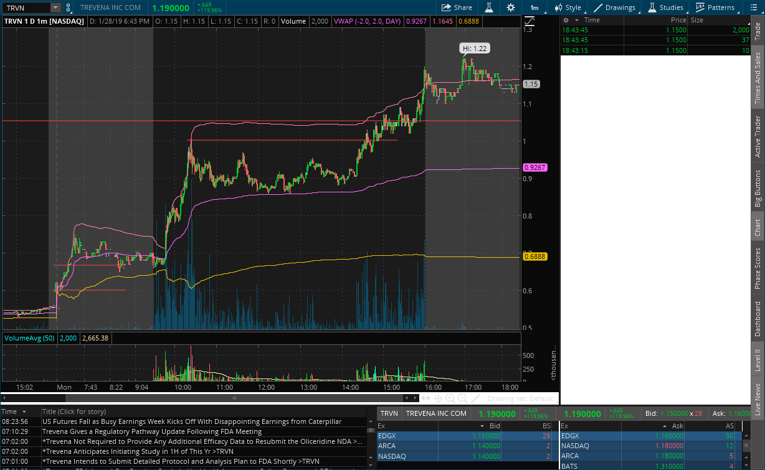Sort Time and Sales by Size column
The image size is (765, 470).
696,21
